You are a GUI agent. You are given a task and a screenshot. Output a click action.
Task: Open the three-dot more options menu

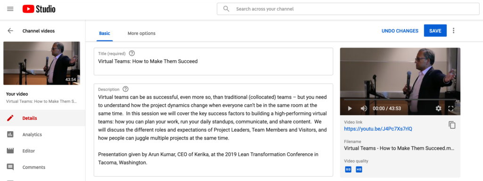453,31
